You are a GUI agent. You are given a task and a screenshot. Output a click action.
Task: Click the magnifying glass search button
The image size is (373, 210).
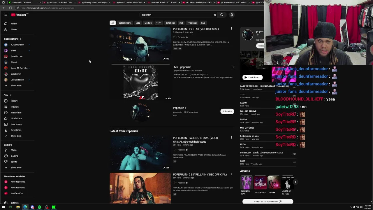(x=222, y=15)
